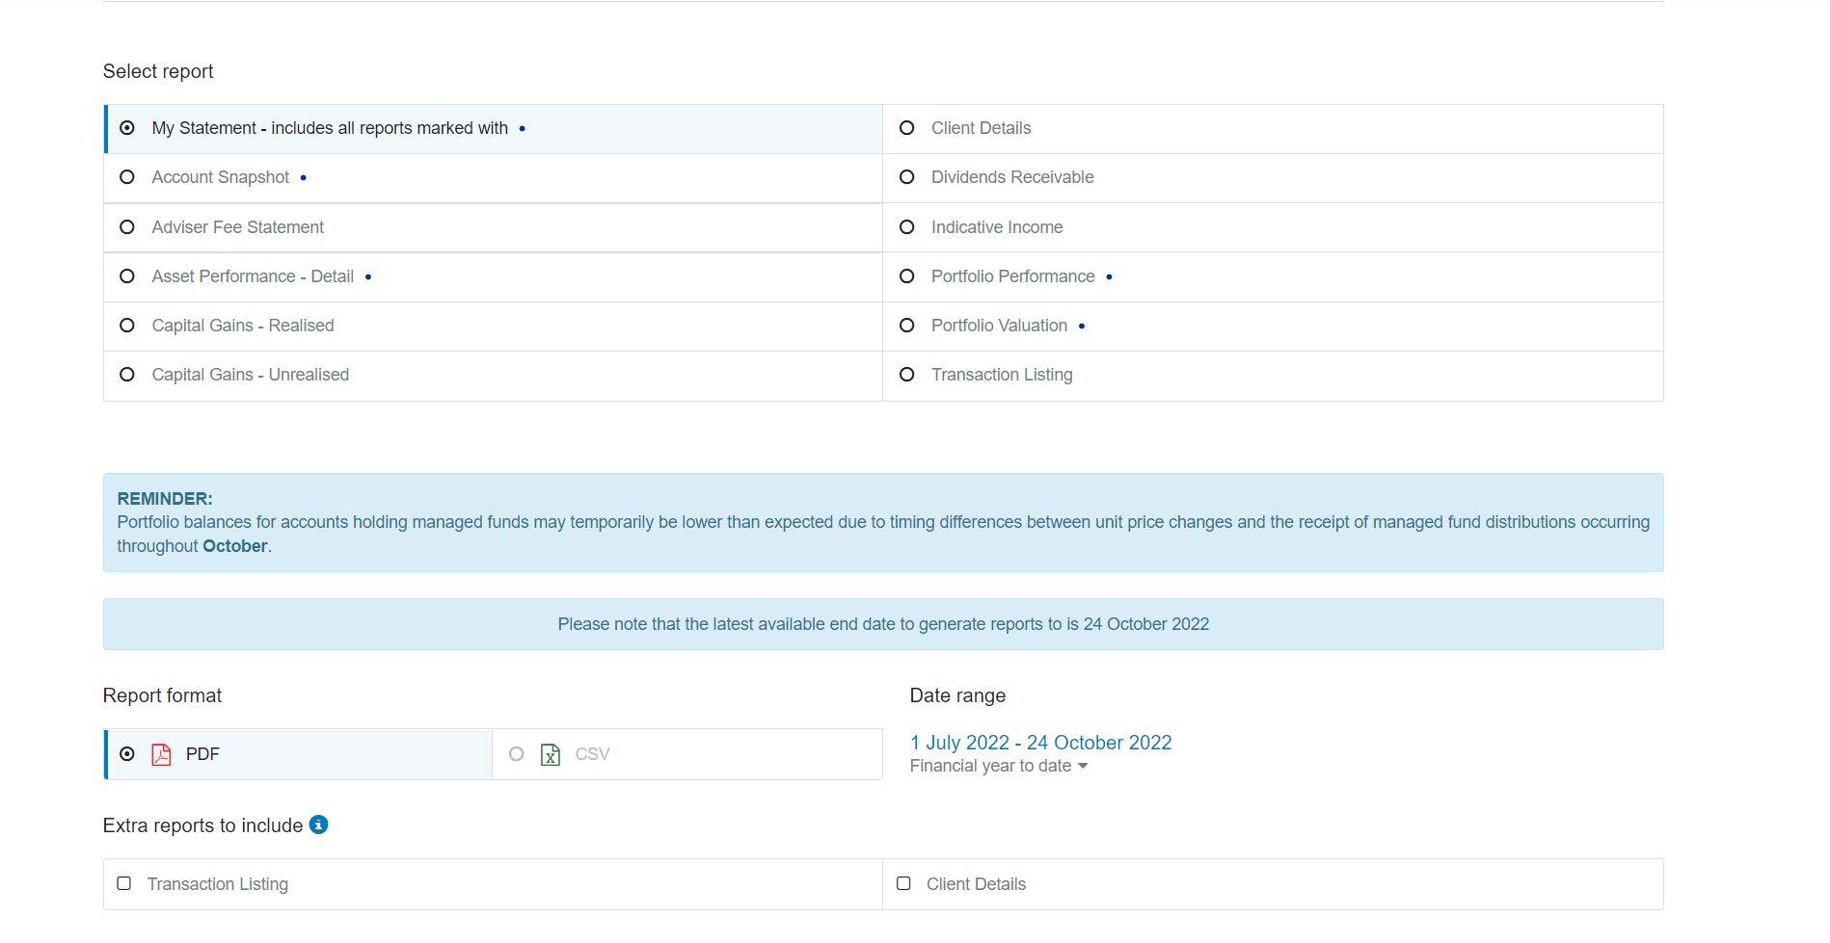Switch report format to CSV radio button
This screenshot has width=1830, height=943.
[x=517, y=754]
